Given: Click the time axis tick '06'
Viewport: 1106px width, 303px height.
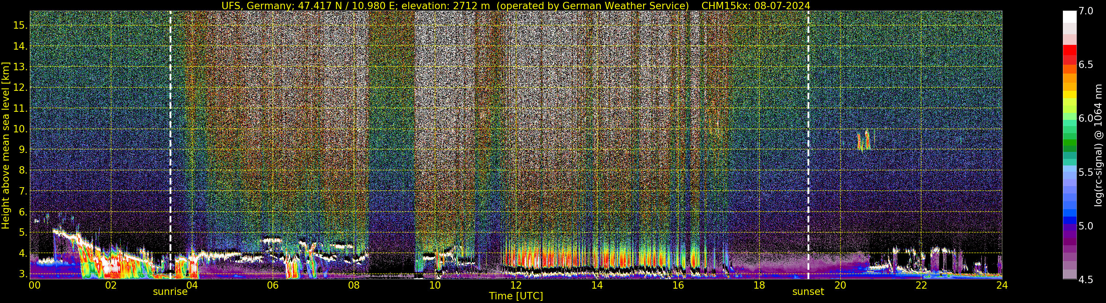Looking at the screenshot, I should (x=273, y=285).
